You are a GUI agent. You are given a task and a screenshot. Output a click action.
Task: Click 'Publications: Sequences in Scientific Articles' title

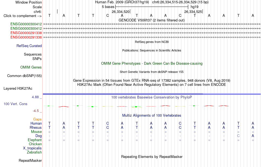[x=152, y=50]
